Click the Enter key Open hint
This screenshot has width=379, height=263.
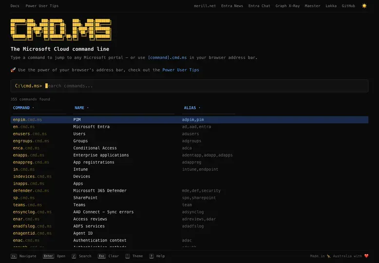(x=54, y=256)
